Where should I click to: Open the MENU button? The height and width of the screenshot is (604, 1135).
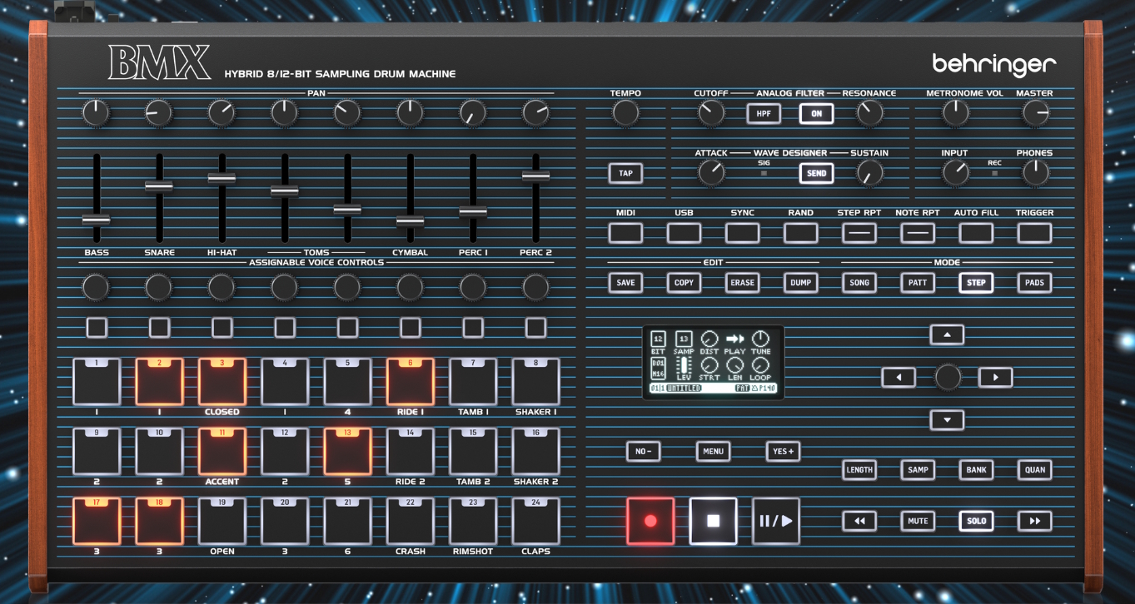[713, 452]
